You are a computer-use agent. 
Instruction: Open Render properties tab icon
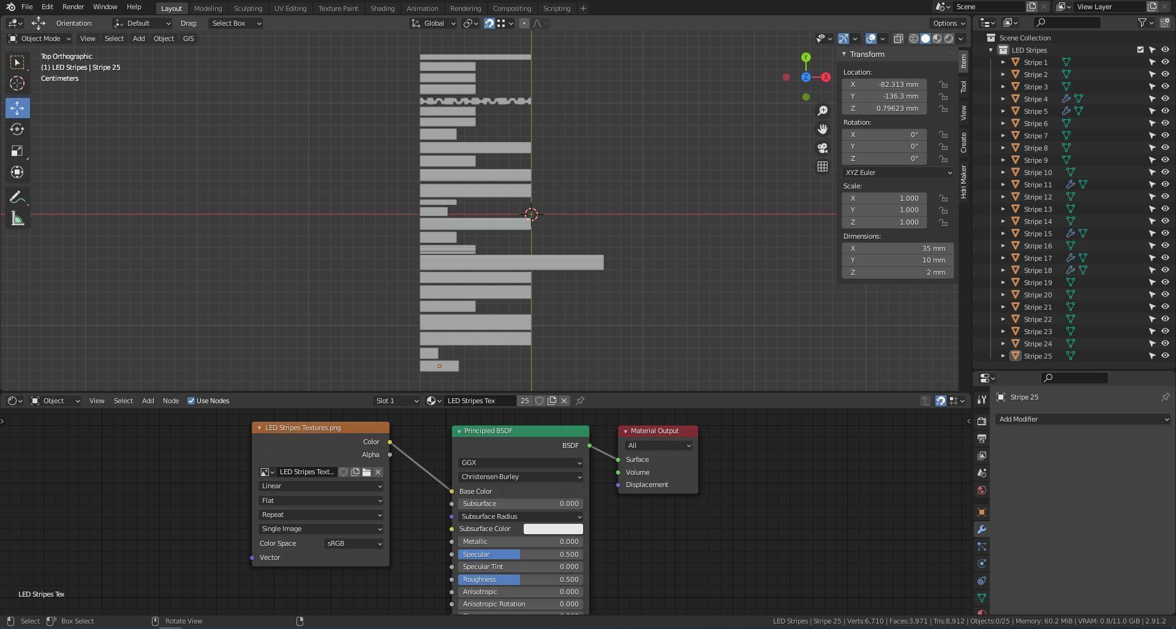(x=982, y=421)
